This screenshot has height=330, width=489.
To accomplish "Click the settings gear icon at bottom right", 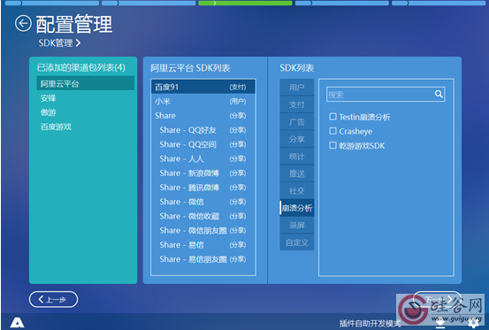I will [x=474, y=324].
